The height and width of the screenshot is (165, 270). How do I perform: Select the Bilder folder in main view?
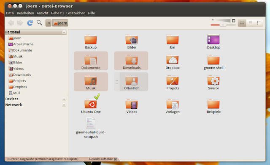click(x=132, y=39)
